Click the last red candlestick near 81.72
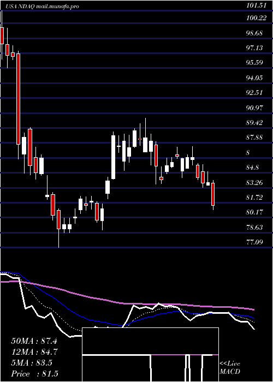 (x=213, y=194)
